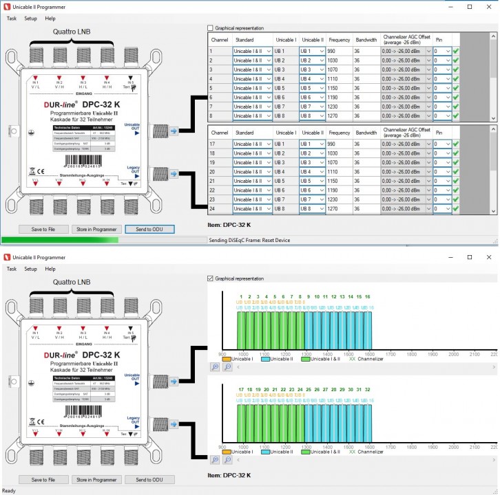The height and width of the screenshot is (495, 500).
Task: Zoom in on the lower spectrum graph
Action: tap(215, 460)
